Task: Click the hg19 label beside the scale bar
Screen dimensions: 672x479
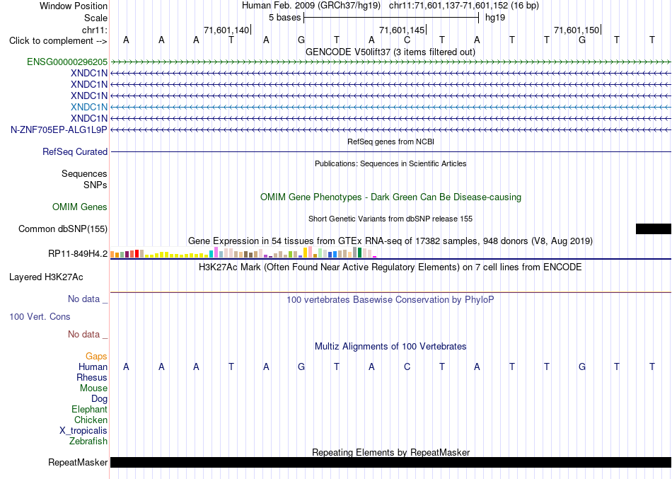Action: pyautogui.click(x=495, y=18)
